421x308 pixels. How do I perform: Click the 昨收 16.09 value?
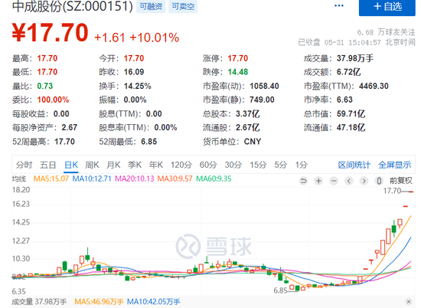pyautogui.click(x=134, y=72)
